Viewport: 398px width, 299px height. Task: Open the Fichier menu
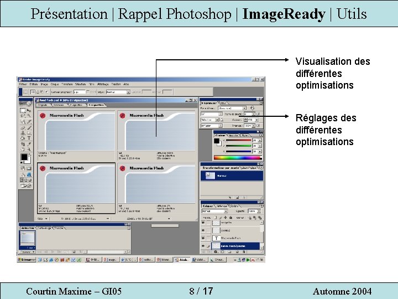pyautogui.click(x=23, y=84)
